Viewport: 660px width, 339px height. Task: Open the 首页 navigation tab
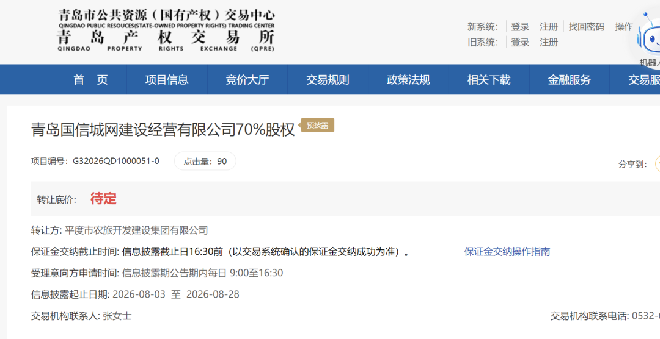90,79
